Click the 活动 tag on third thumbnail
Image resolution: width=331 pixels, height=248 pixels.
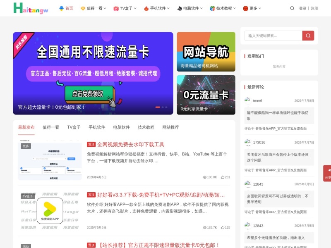(26, 246)
